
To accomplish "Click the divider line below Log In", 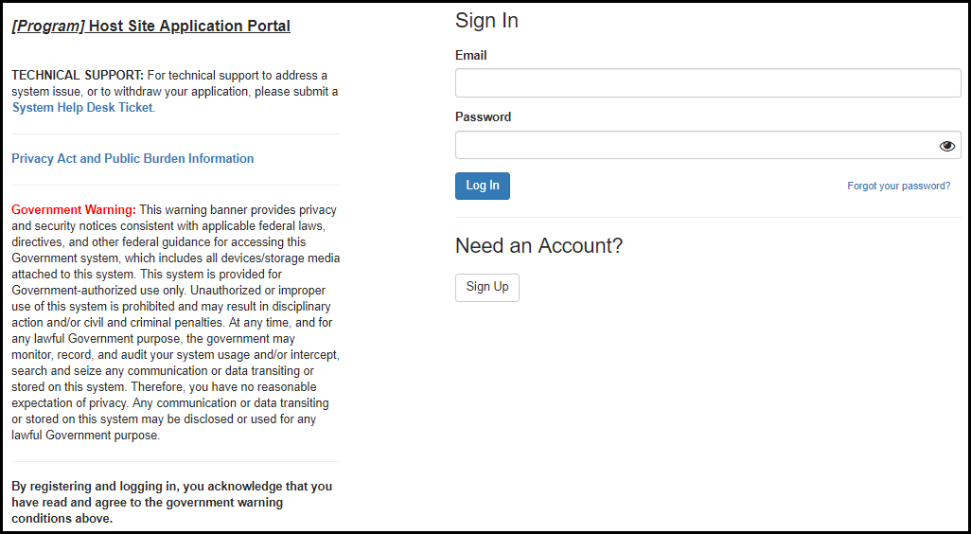I will click(708, 218).
